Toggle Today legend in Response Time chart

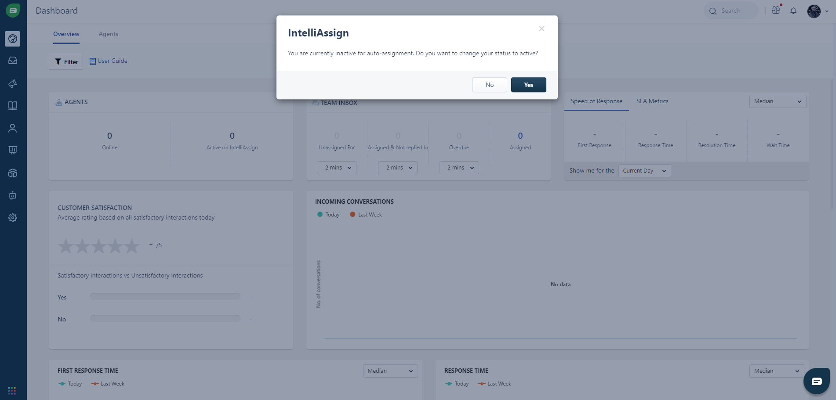click(457, 384)
